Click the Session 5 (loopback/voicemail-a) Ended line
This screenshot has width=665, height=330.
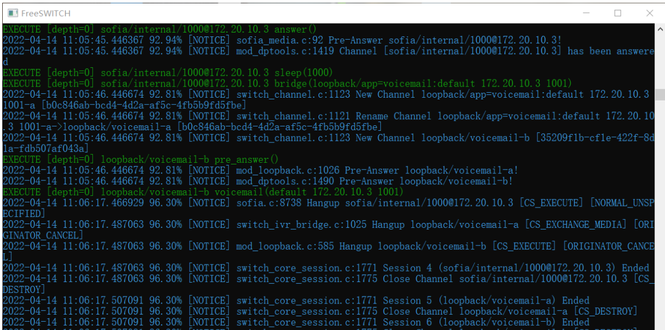296,300
